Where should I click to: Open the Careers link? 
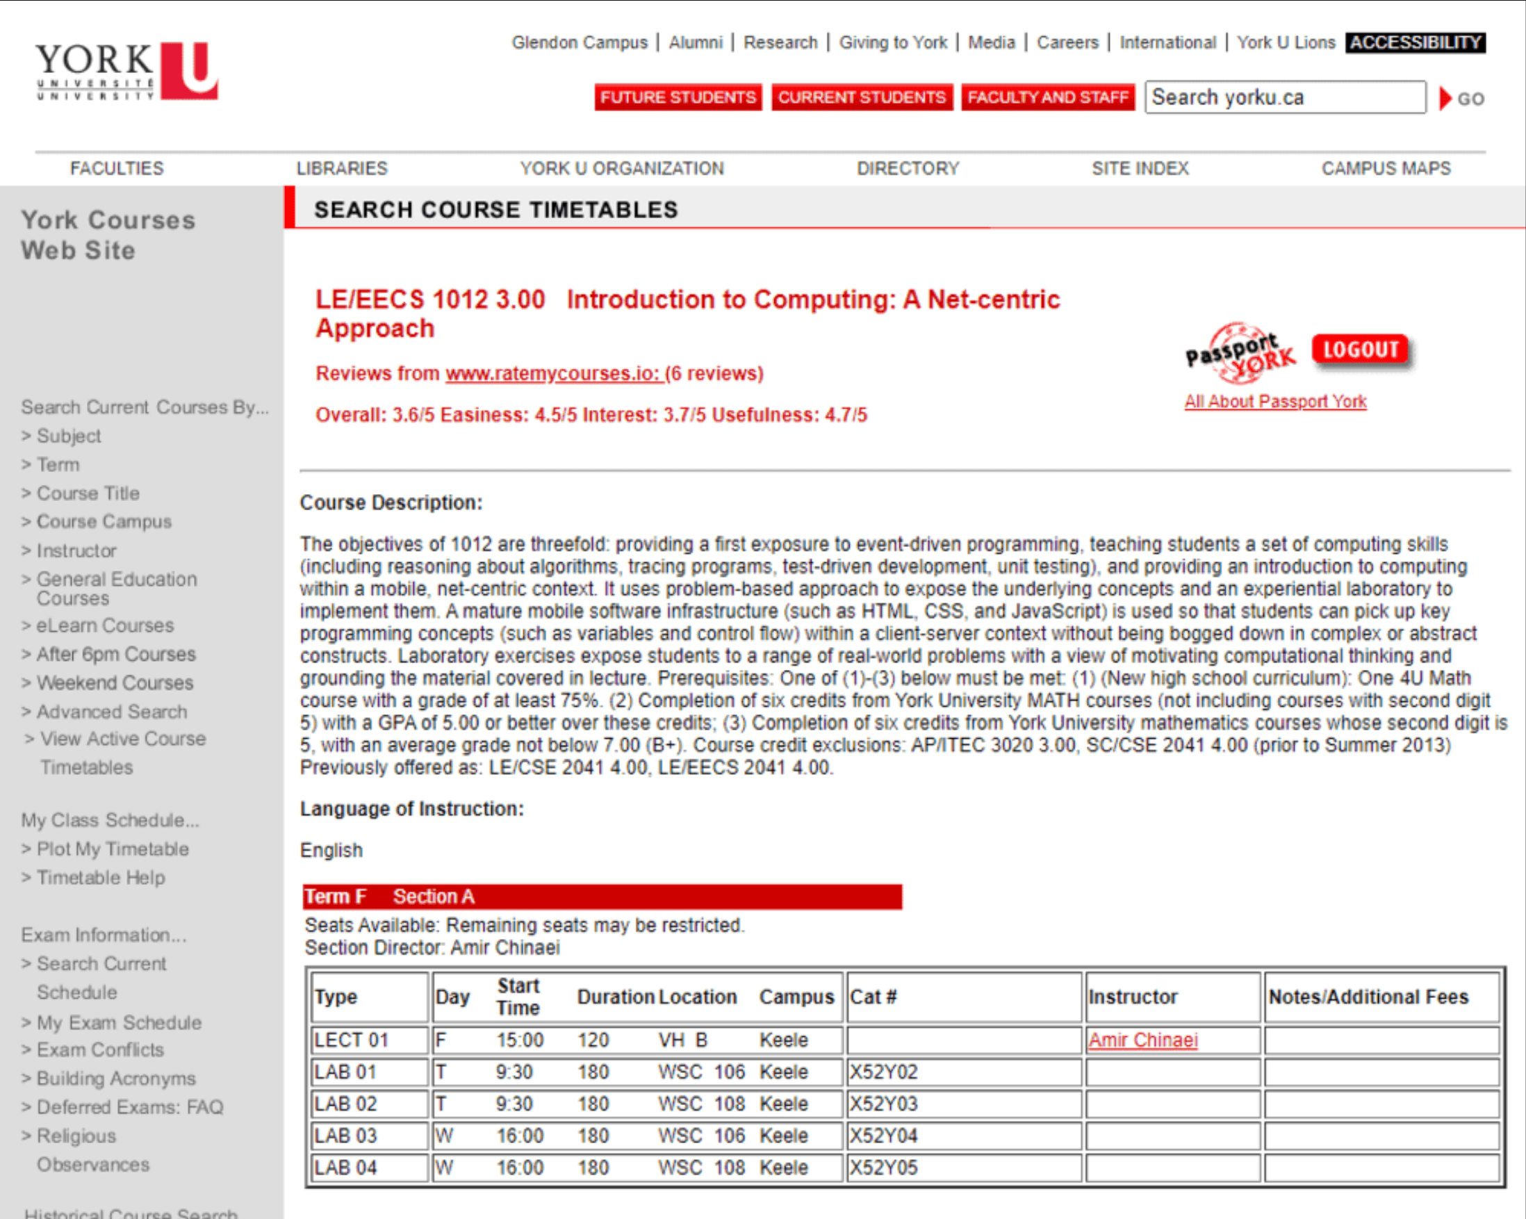click(x=1067, y=42)
